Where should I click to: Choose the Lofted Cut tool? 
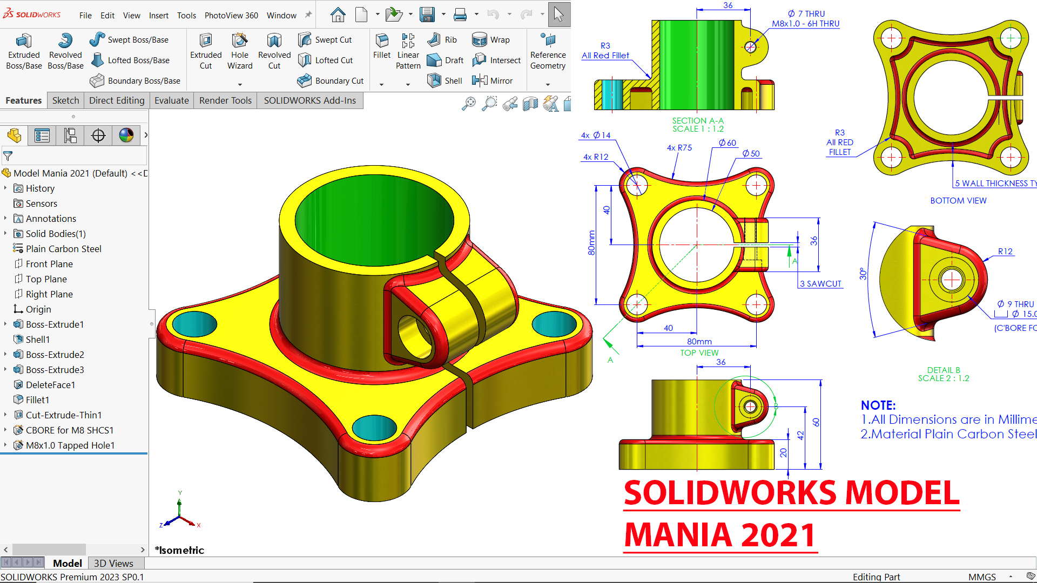click(325, 60)
